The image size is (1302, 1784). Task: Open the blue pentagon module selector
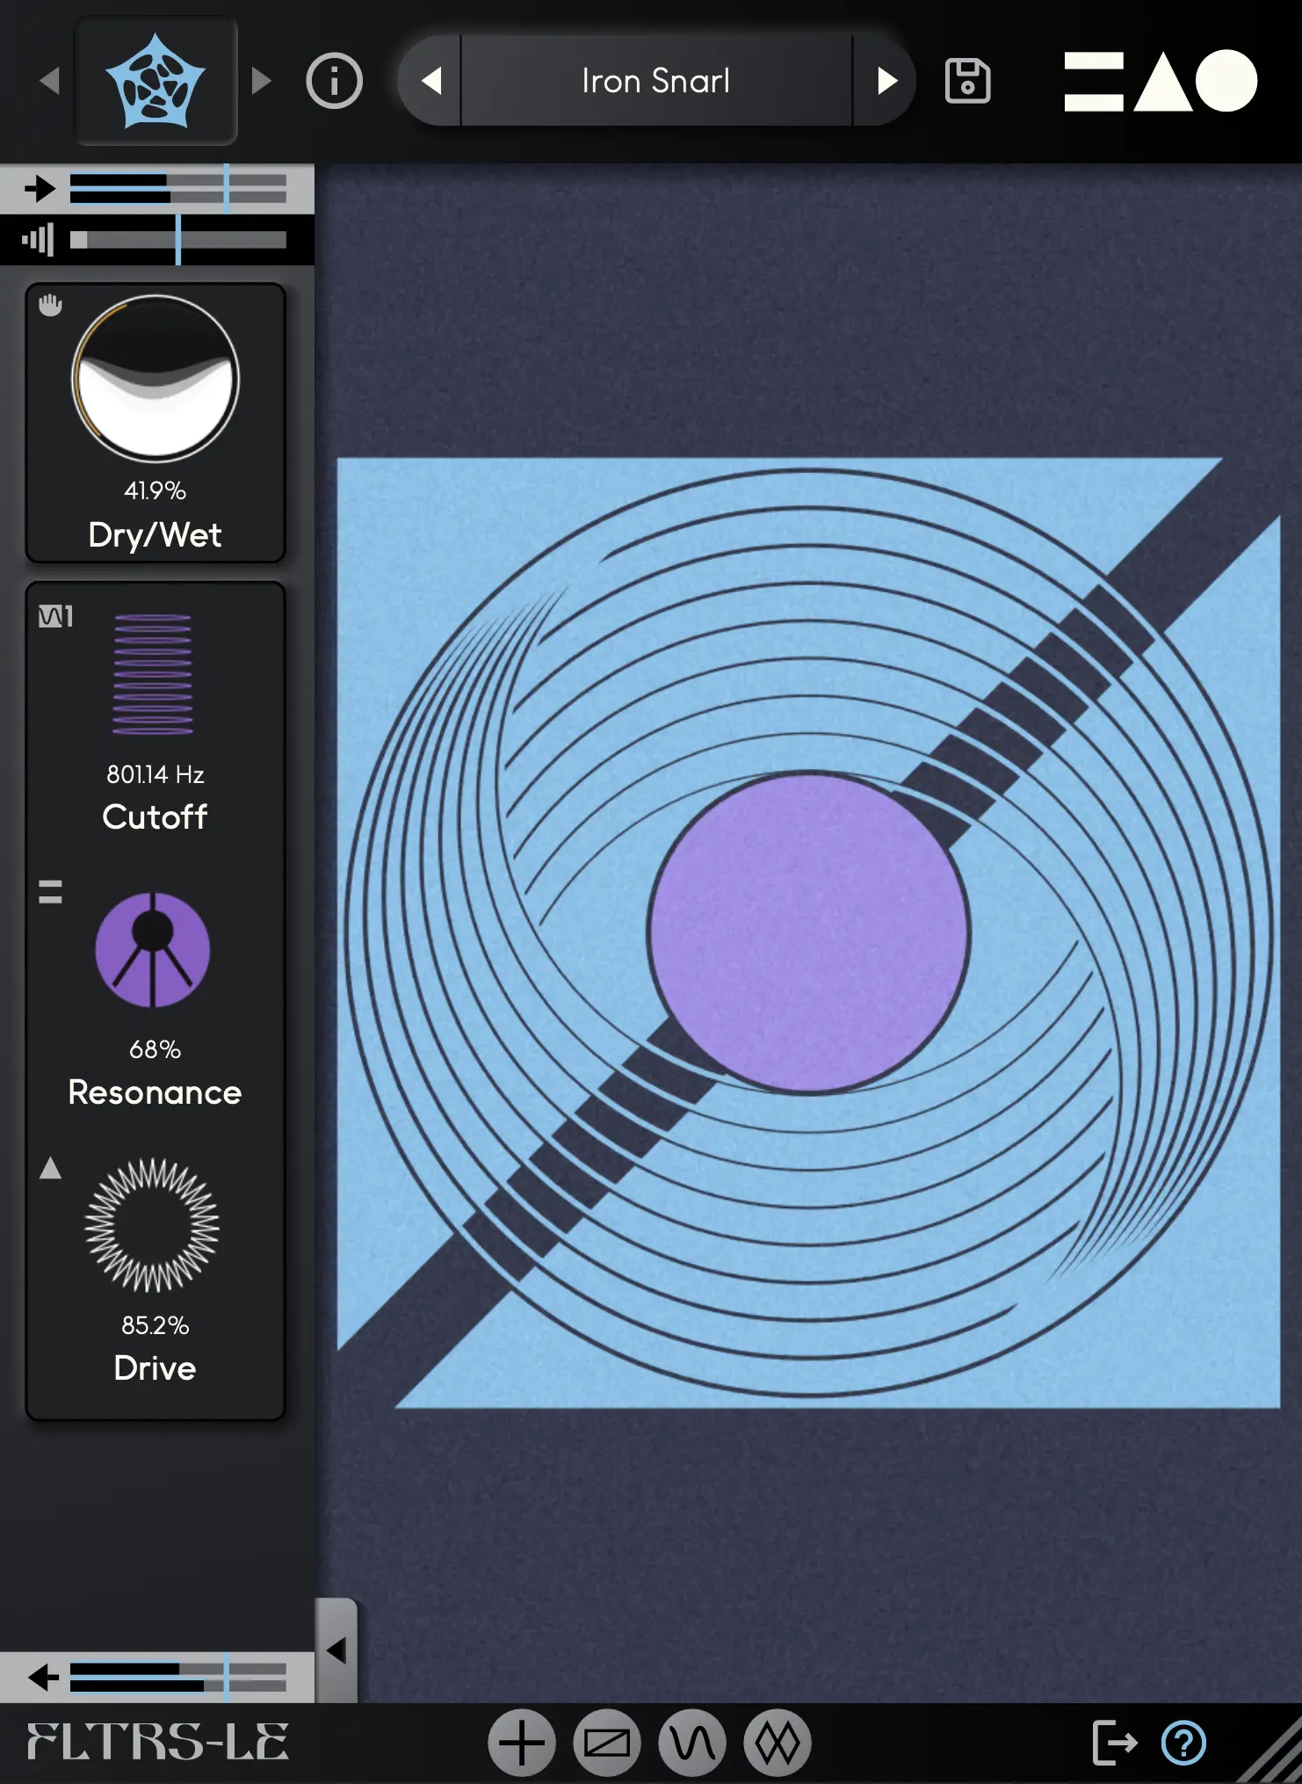click(156, 81)
